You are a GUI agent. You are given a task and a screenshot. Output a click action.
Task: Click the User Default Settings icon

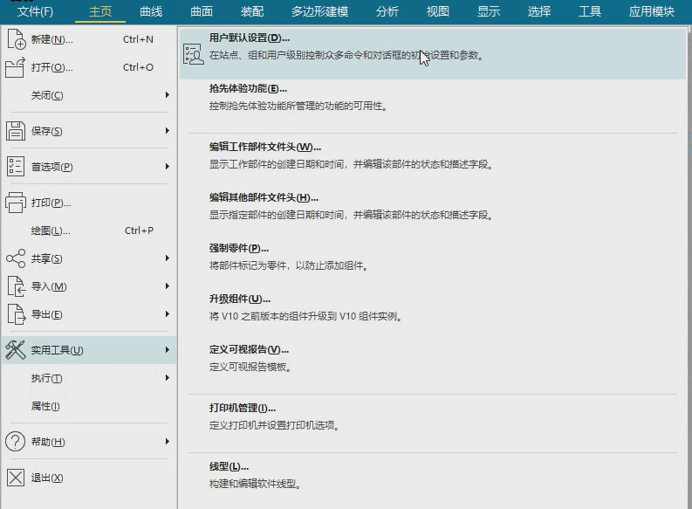click(x=194, y=55)
